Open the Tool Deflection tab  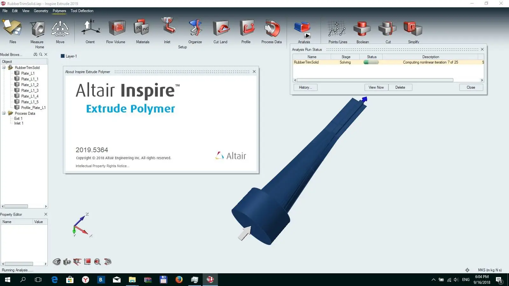click(x=82, y=11)
